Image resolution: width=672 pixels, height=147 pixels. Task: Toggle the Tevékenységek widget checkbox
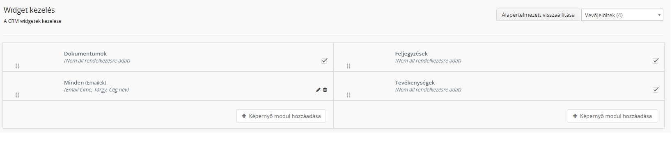pyautogui.click(x=656, y=90)
